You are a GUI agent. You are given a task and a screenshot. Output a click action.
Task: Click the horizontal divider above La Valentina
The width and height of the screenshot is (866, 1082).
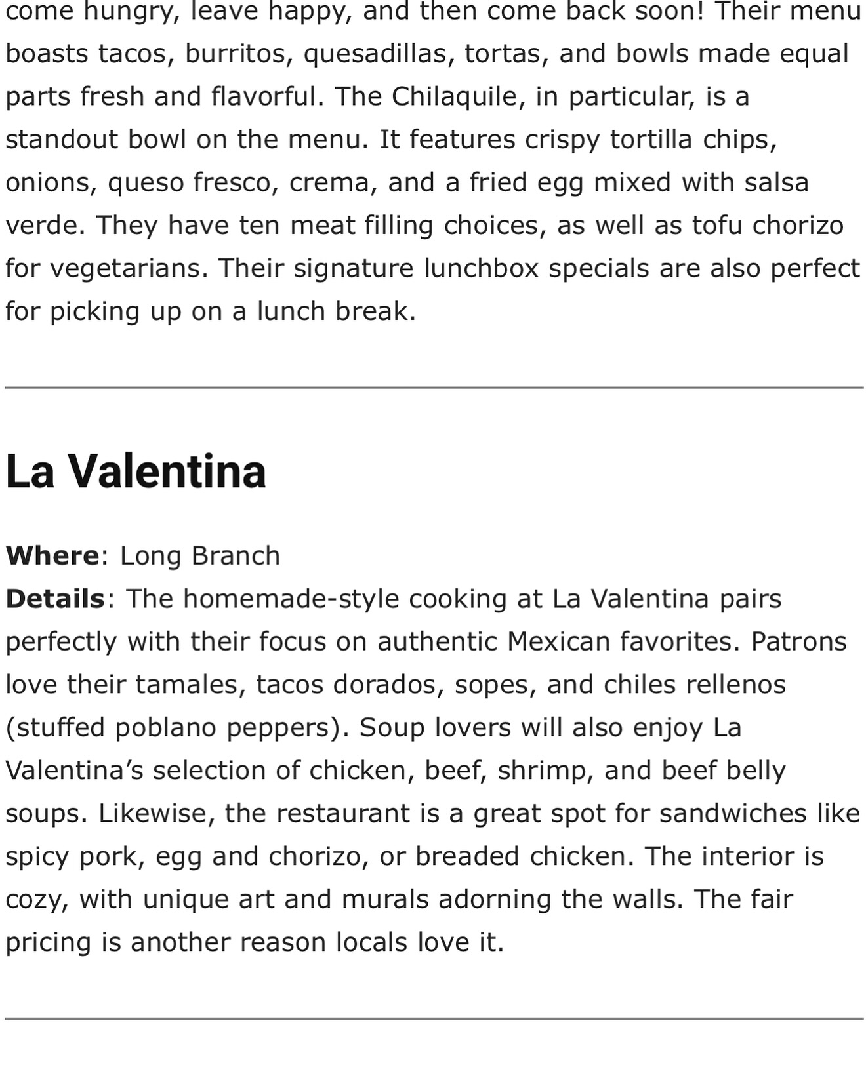434,388
